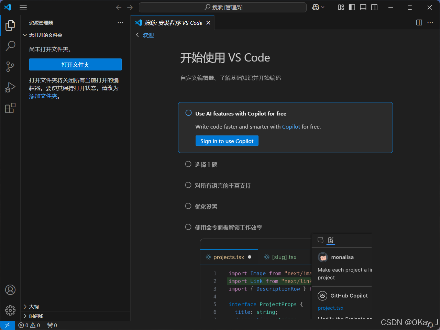Open the hamburger menu
This screenshot has height=330, width=440.
23,7
